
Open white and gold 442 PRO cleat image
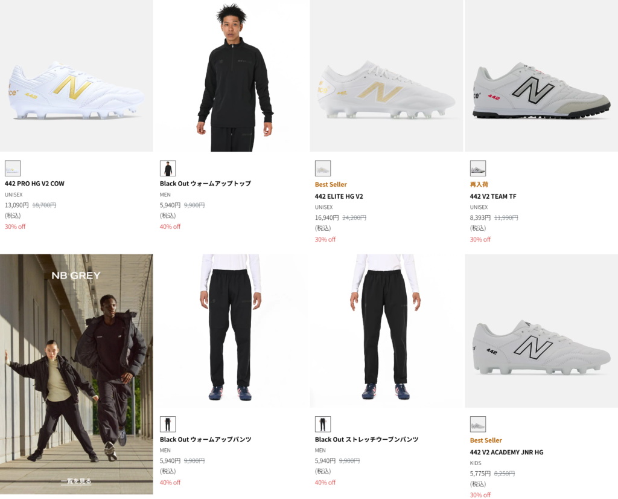(76, 91)
